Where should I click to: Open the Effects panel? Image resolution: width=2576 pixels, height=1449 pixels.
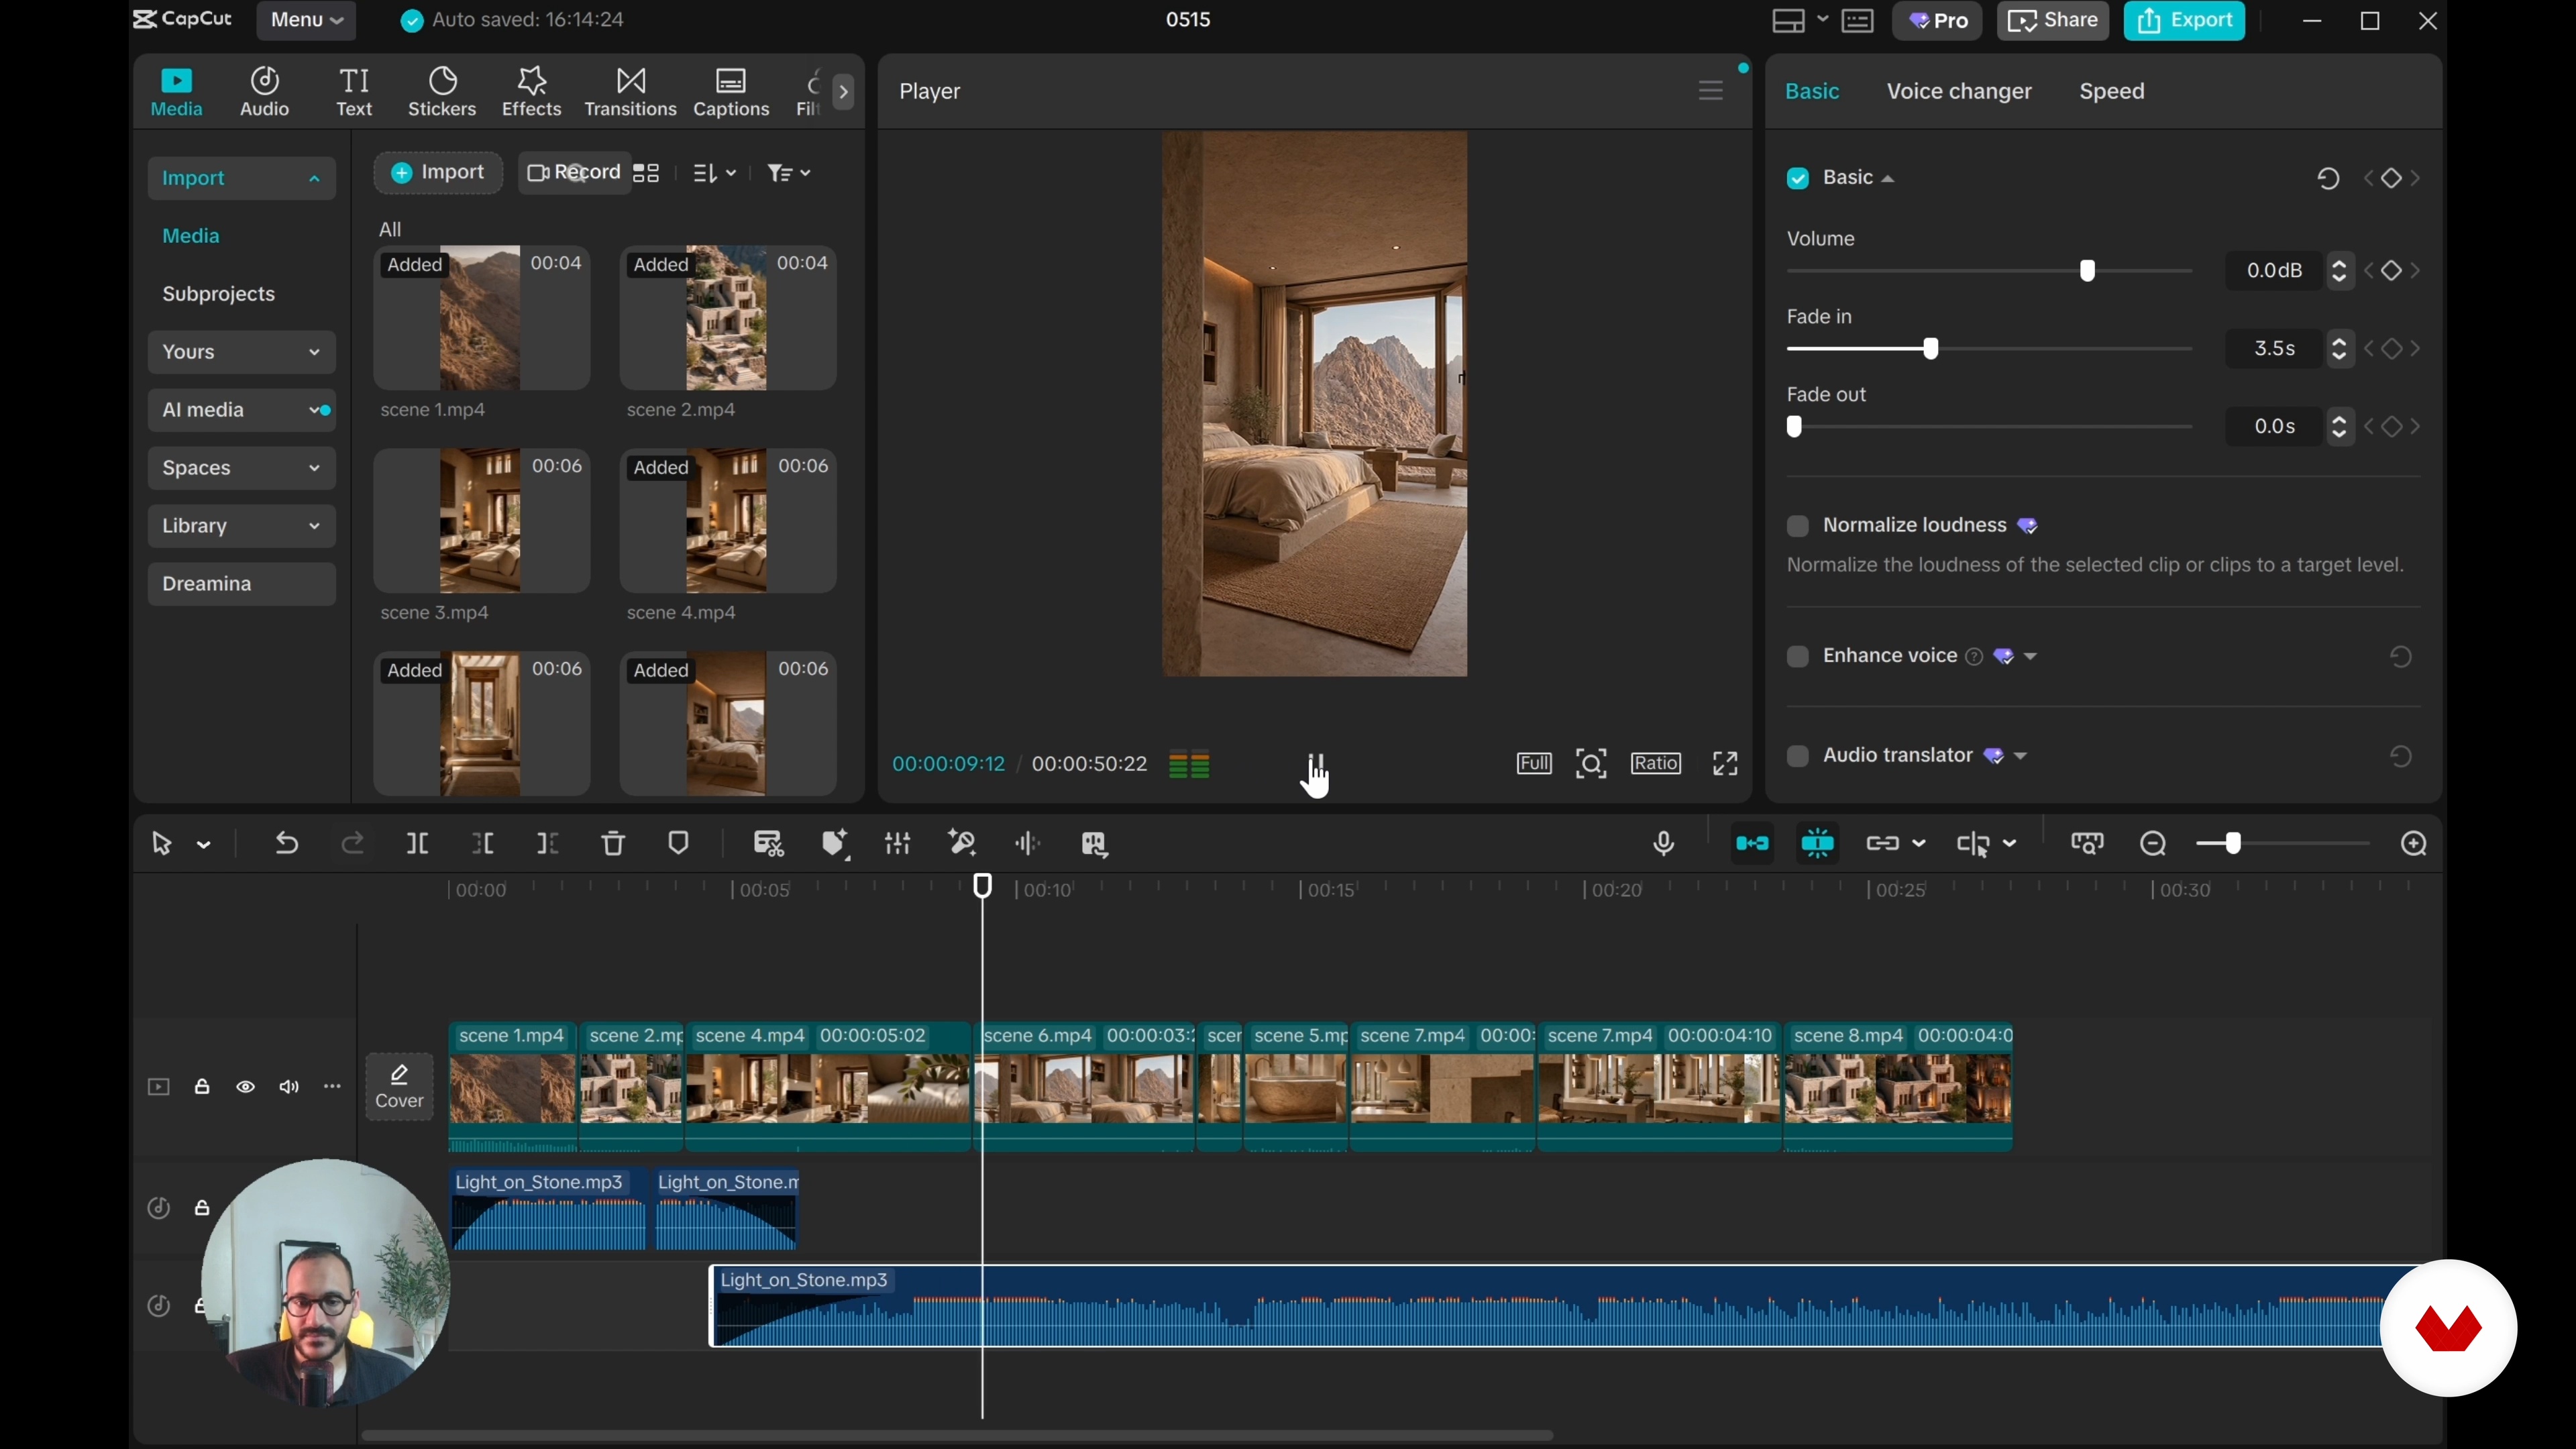pyautogui.click(x=531, y=92)
